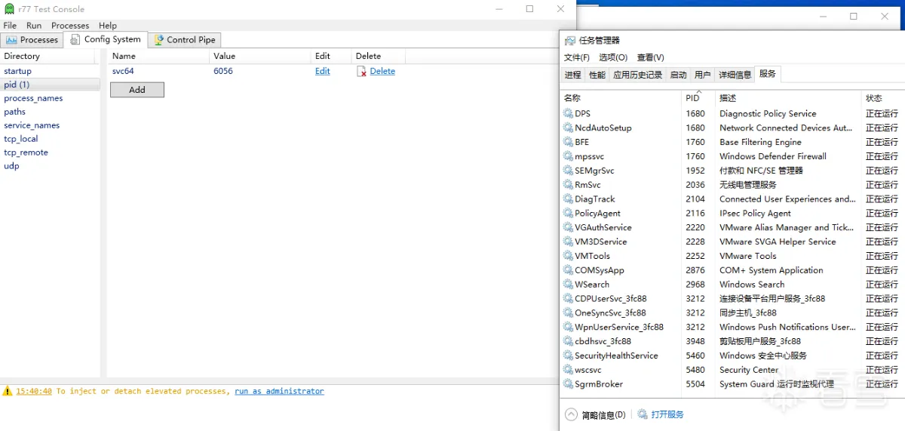
Task: Click the Directory column header
Action: [x=22, y=56]
